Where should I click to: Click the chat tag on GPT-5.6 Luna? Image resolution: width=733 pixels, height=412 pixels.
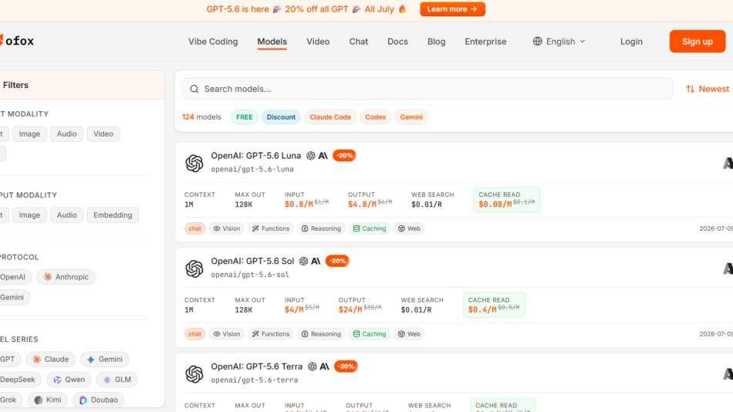[195, 228]
